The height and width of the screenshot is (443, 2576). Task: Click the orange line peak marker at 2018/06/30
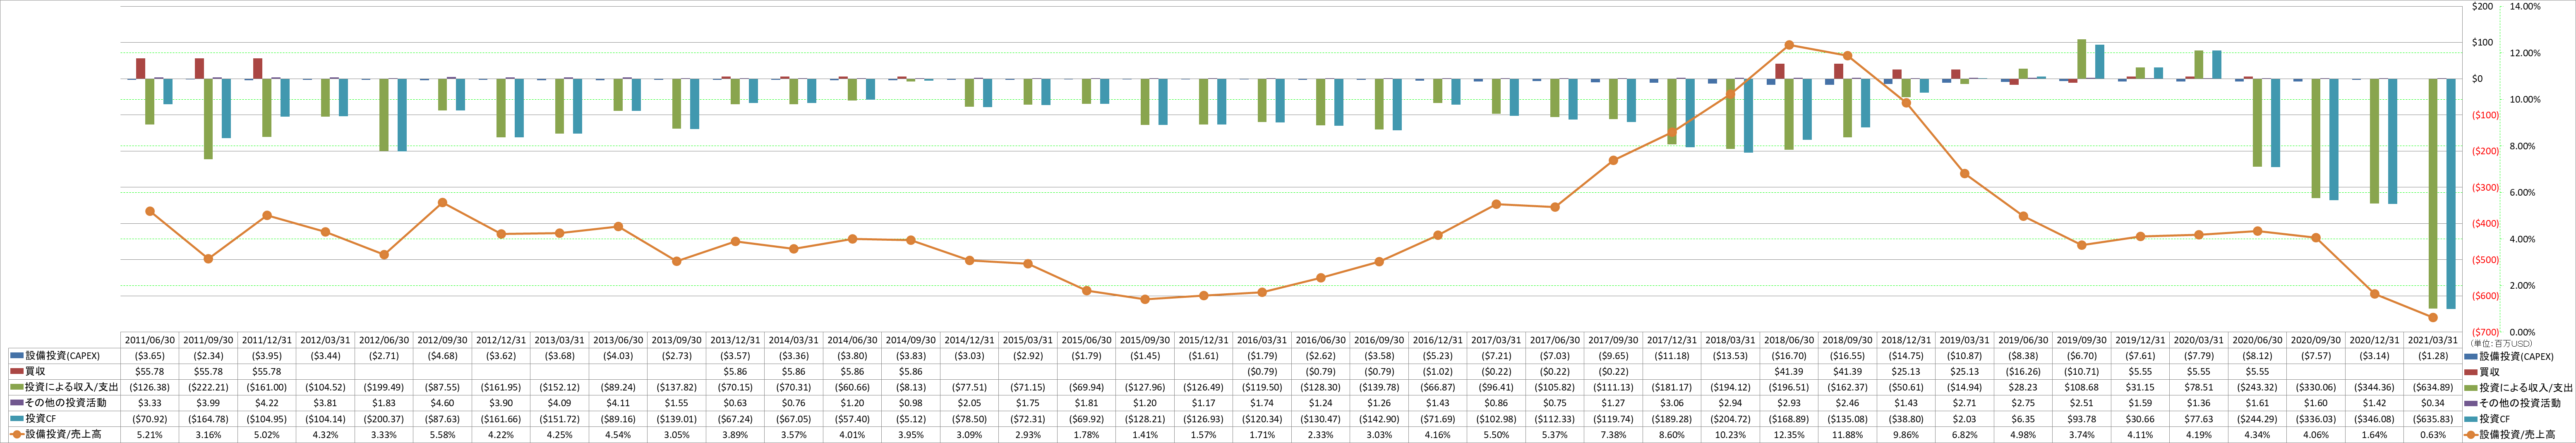pyautogui.click(x=1789, y=45)
